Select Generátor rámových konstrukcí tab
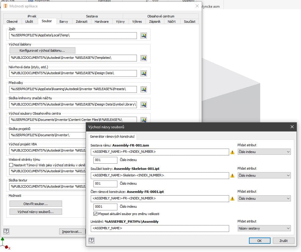 [112, 136]
